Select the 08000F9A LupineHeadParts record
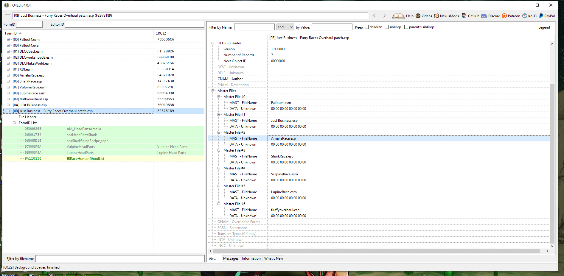 coord(104,152)
